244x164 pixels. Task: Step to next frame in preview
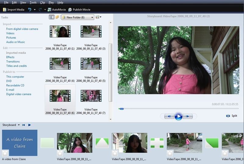coord(188,116)
